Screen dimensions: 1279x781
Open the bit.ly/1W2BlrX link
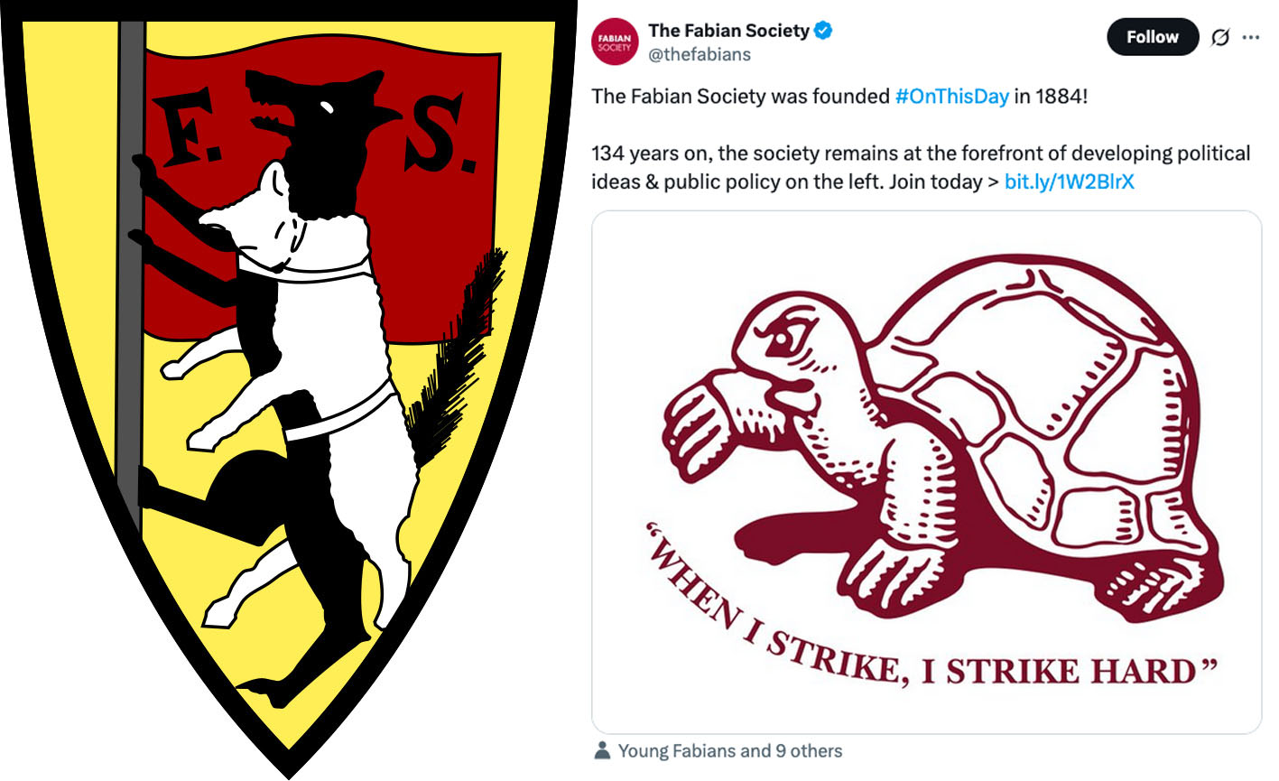tap(1069, 181)
